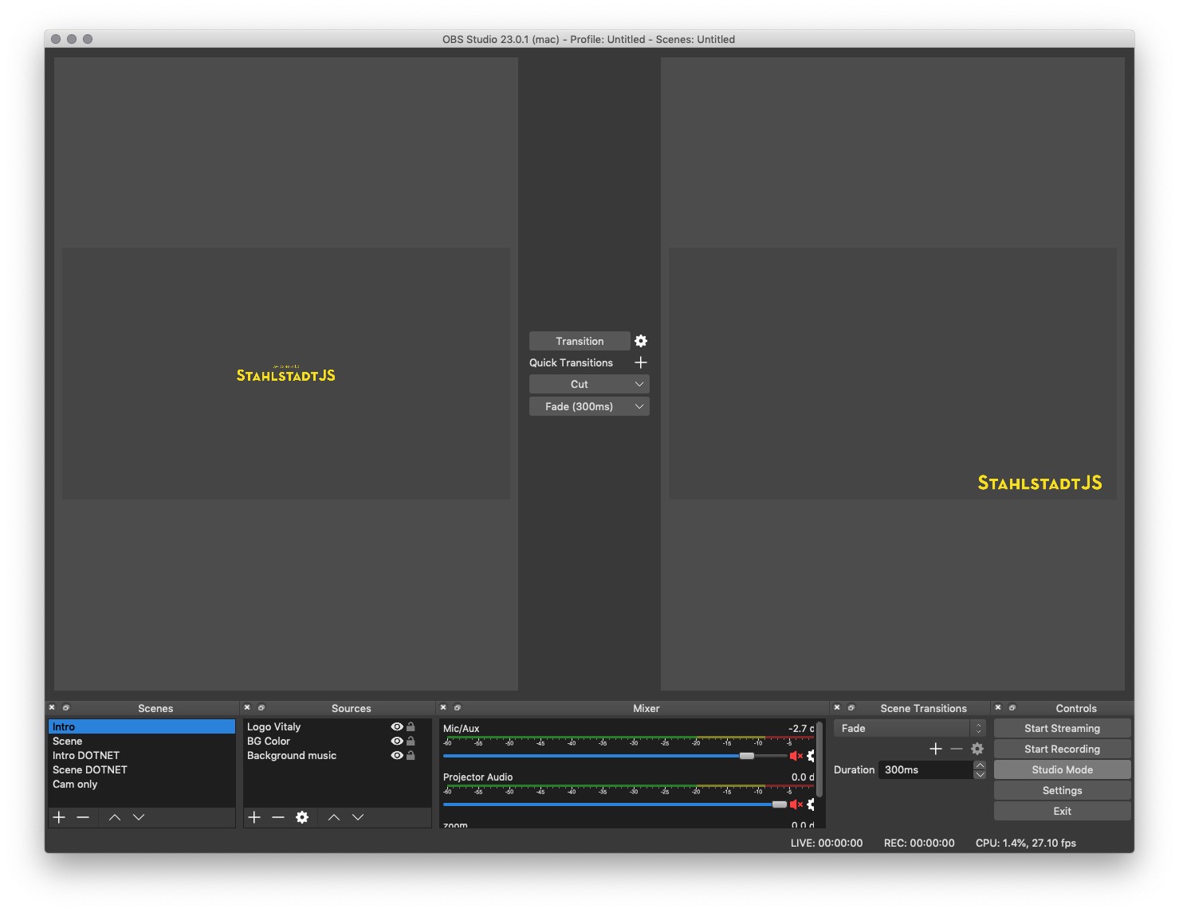Remove the scene transition with the minus icon
The height and width of the screenshot is (912, 1179).
(x=957, y=749)
